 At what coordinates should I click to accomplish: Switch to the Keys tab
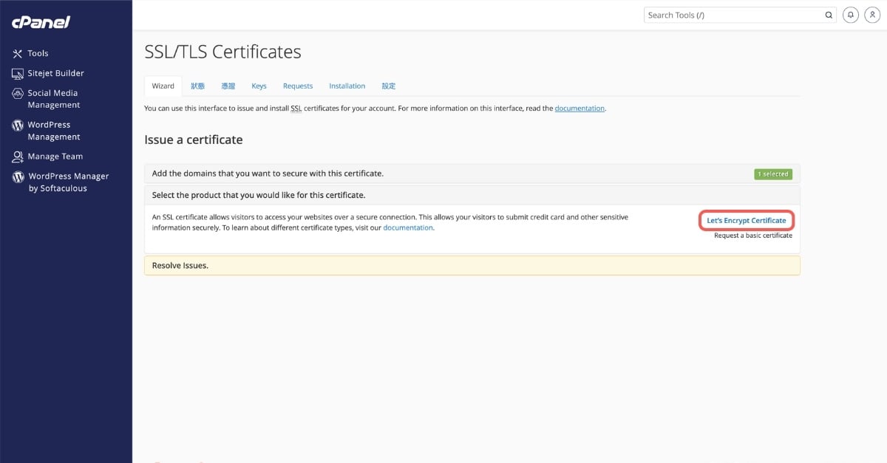259,86
